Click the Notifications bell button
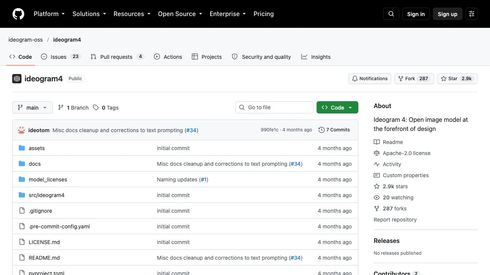The image size is (490, 275). (x=370, y=79)
